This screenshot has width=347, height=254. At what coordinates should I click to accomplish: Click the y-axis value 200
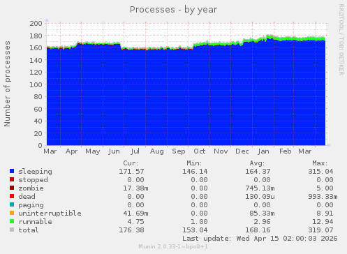click(36, 23)
